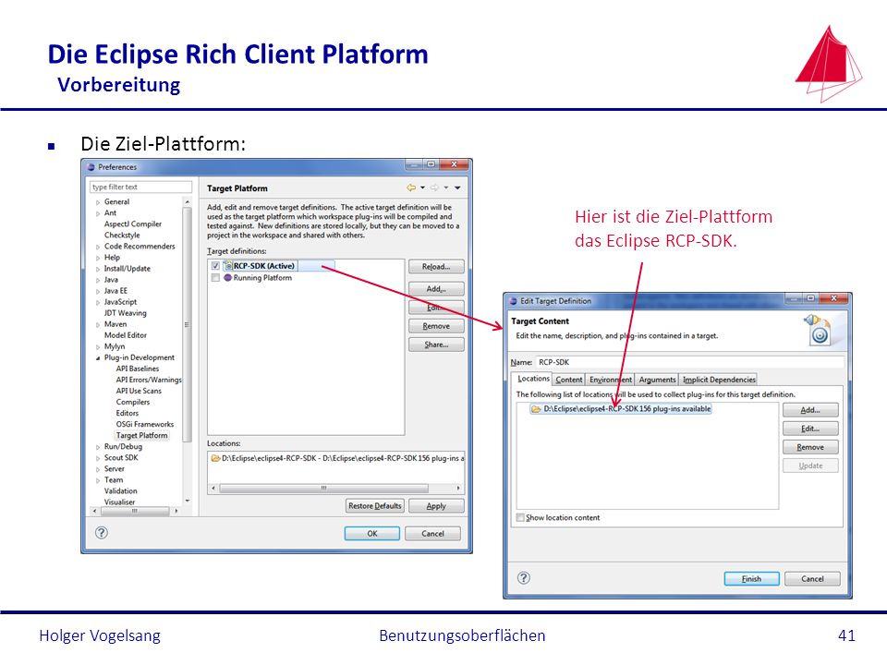Select Model Editor tree item
This screenshot has height=665, width=887.
(x=125, y=335)
